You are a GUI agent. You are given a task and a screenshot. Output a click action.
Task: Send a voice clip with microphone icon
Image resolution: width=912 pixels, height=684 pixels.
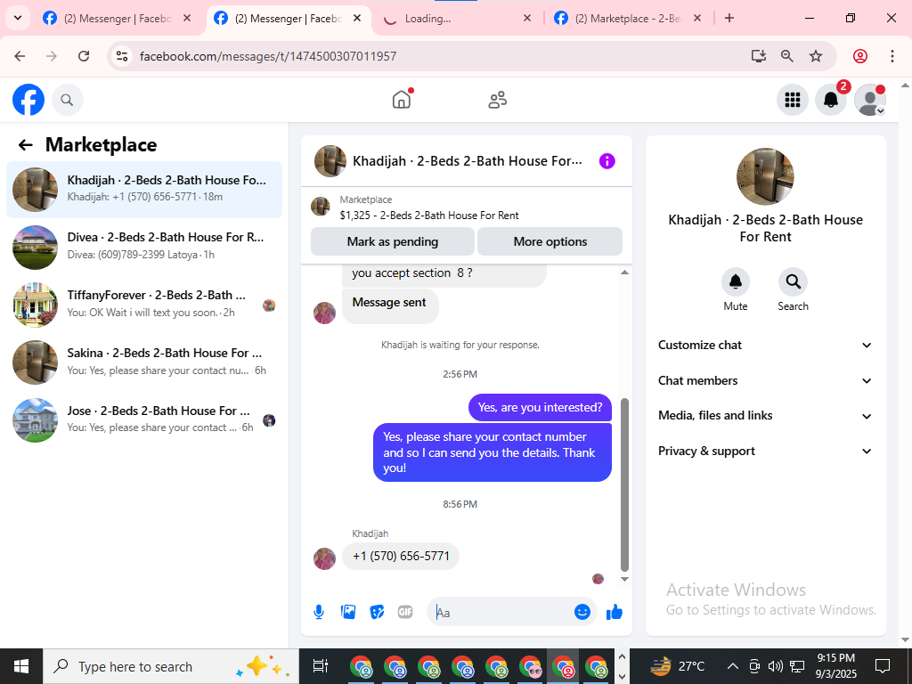[319, 612]
